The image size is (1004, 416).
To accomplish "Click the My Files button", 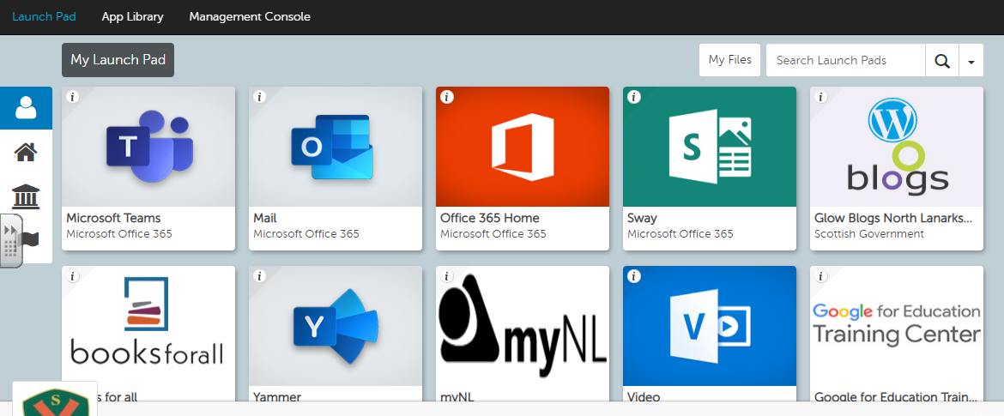I will [729, 60].
